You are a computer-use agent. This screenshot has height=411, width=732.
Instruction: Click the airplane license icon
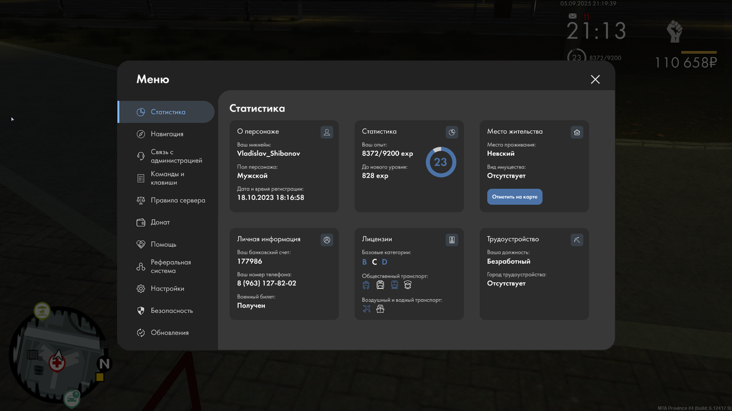point(367,309)
